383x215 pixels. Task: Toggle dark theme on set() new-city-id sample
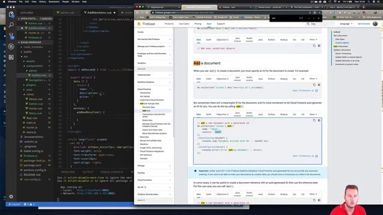(319, 85)
